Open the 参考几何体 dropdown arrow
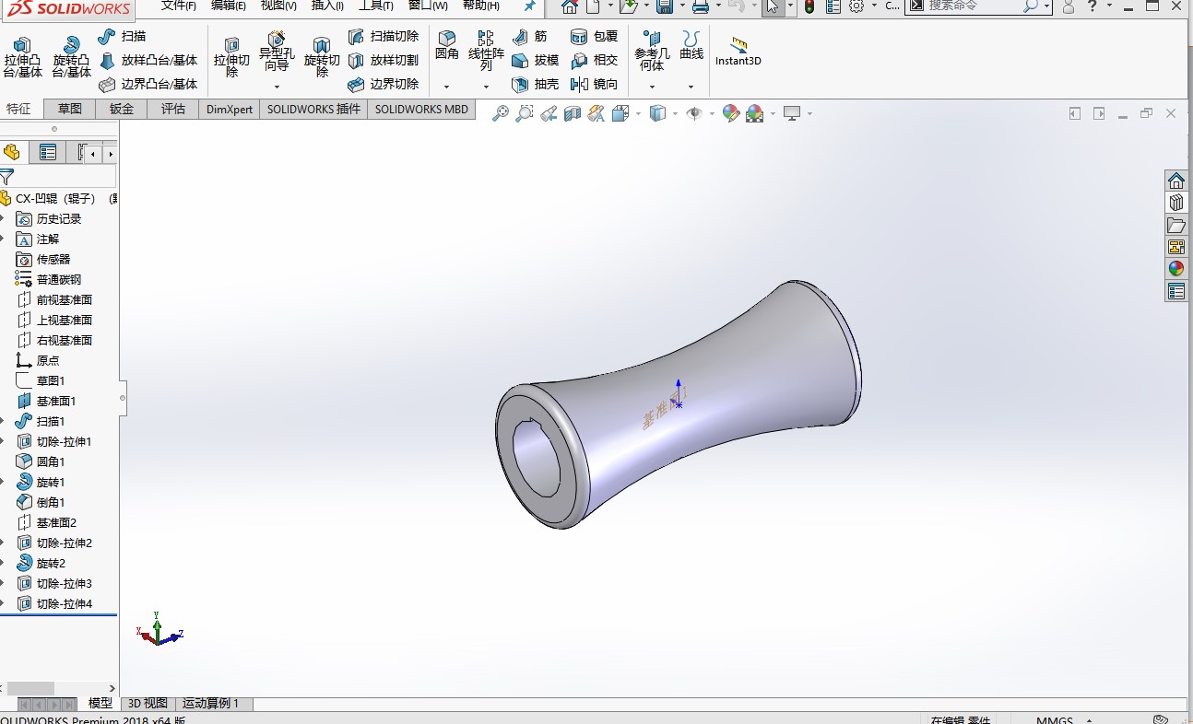Screen dimensions: 1193x724 pyautogui.click(x=652, y=87)
